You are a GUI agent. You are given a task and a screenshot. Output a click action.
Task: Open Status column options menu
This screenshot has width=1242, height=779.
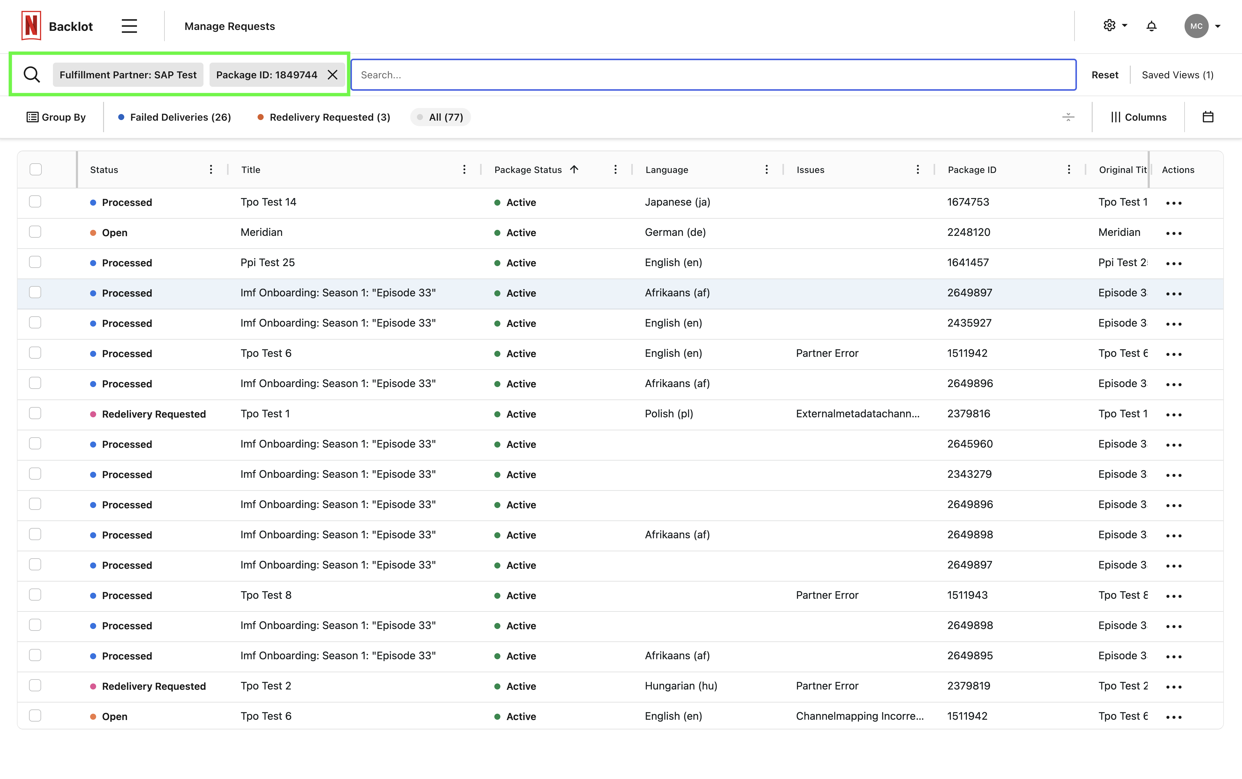click(x=211, y=170)
